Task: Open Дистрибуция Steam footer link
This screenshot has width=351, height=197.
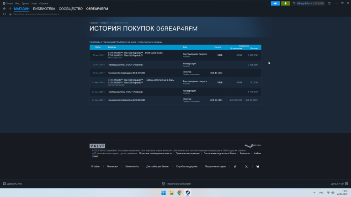Action: 157,166
